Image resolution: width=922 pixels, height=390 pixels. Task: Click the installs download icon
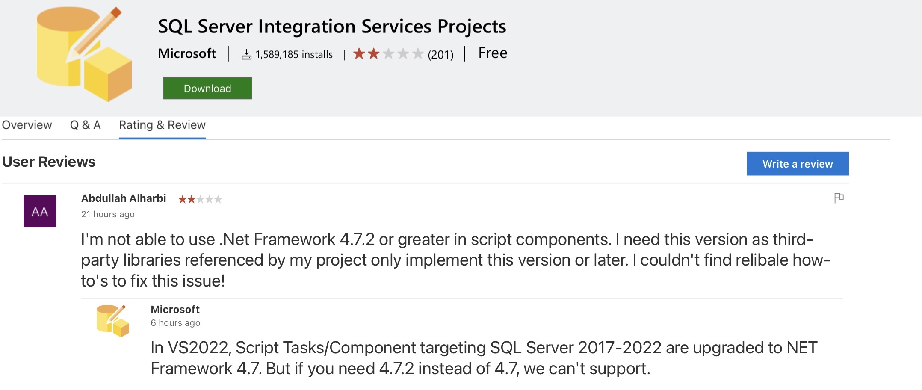pyautogui.click(x=247, y=54)
